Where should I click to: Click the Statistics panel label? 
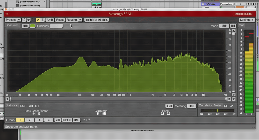11,105
